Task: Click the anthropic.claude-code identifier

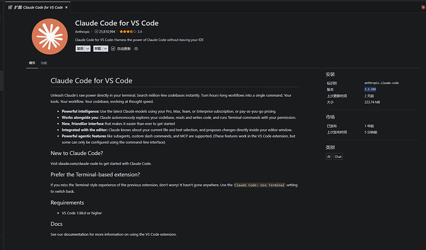Action: pos(382,83)
